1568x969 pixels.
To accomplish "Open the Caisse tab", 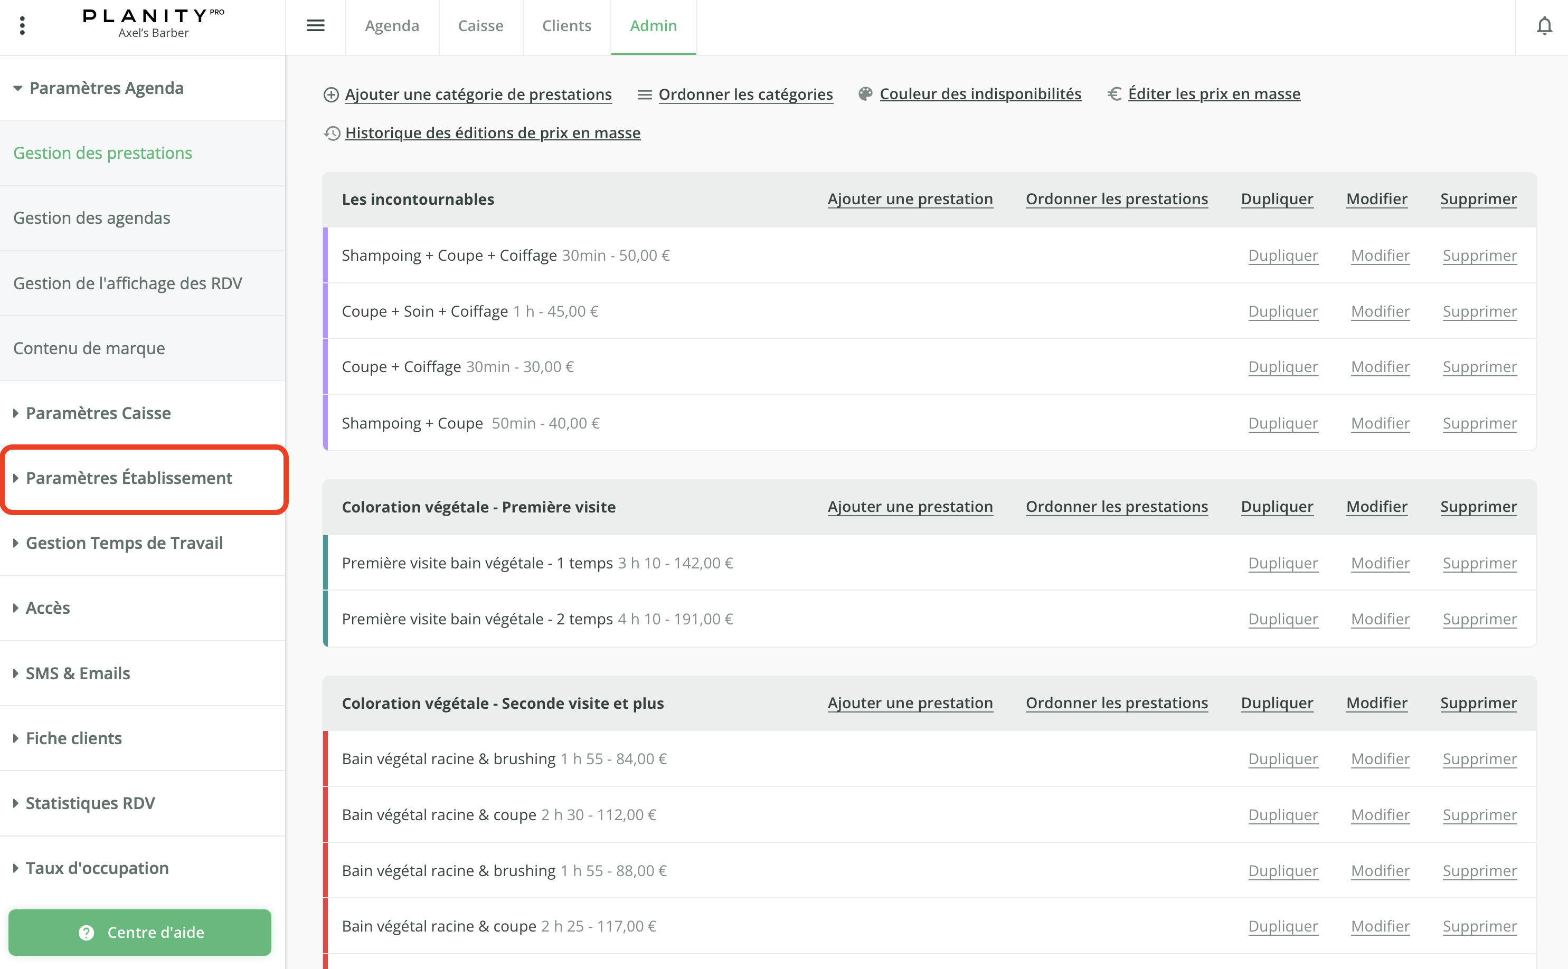I will tap(480, 26).
